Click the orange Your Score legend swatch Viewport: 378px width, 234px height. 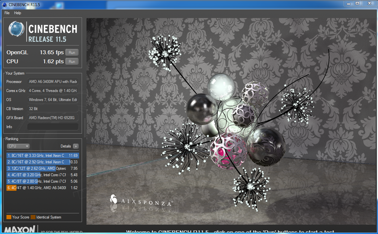pos(9,217)
